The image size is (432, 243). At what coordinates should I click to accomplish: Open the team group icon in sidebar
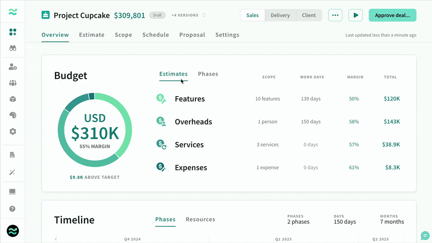[13, 83]
